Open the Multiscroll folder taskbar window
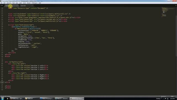Screen dimensions: 177x100 32,99
